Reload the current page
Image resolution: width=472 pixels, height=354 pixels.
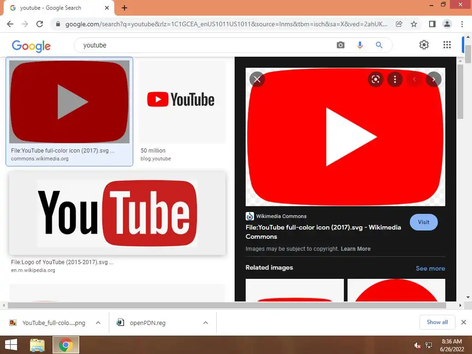click(x=40, y=24)
